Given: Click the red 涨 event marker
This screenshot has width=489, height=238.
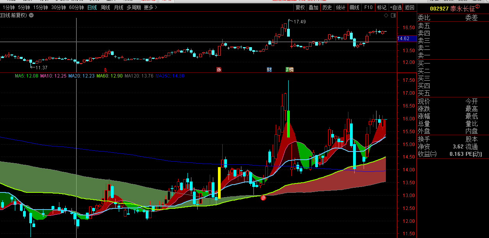Looking at the screenshot, I should click(x=219, y=69).
